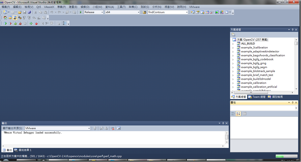This screenshot has height=162, width=301.
Task: Open New Project icon dropdown arrow
Action: [9, 12]
